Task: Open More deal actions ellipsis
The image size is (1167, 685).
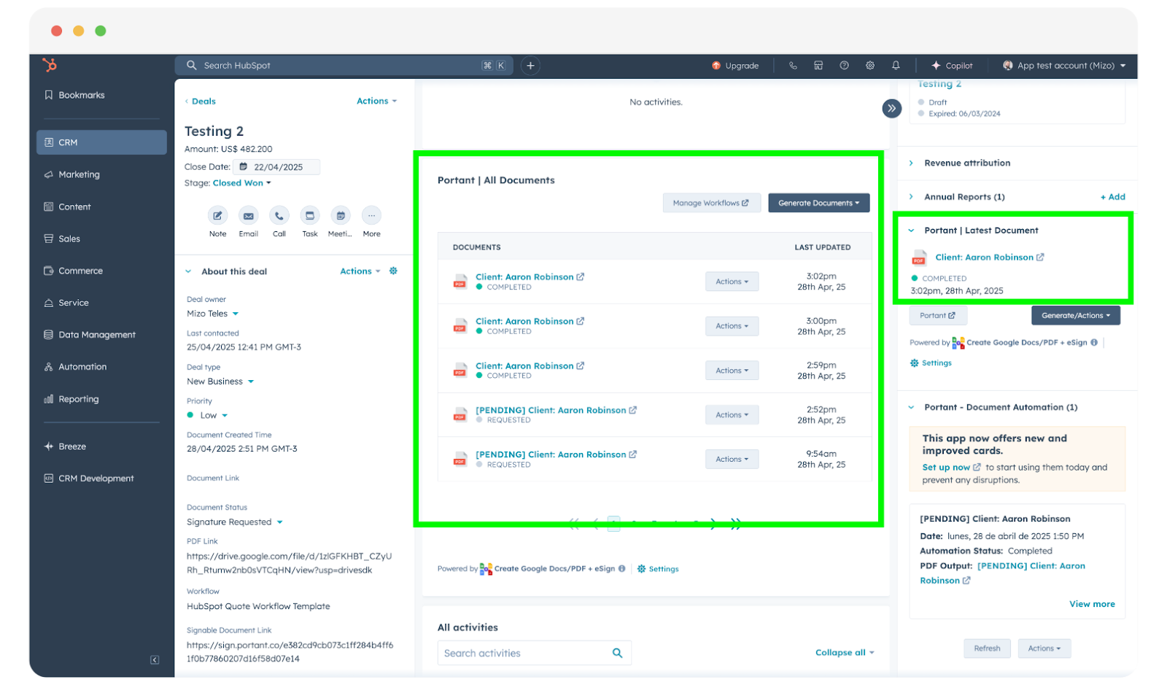Action: coord(371,216)
